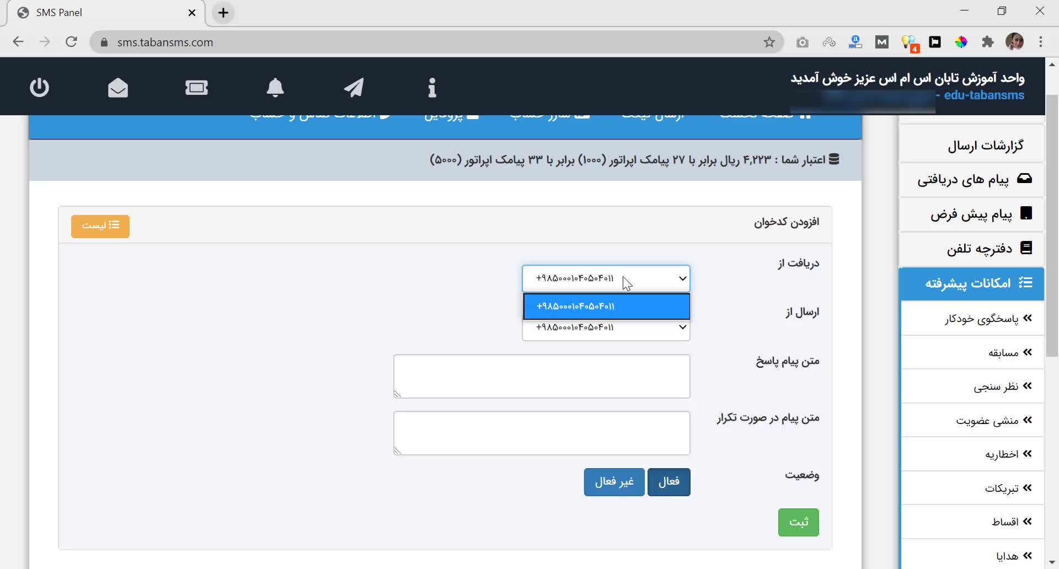Open دفترچه تلفن sidebar item
The height and width of the screenshot is (569, 1059).
pos(972,249)
